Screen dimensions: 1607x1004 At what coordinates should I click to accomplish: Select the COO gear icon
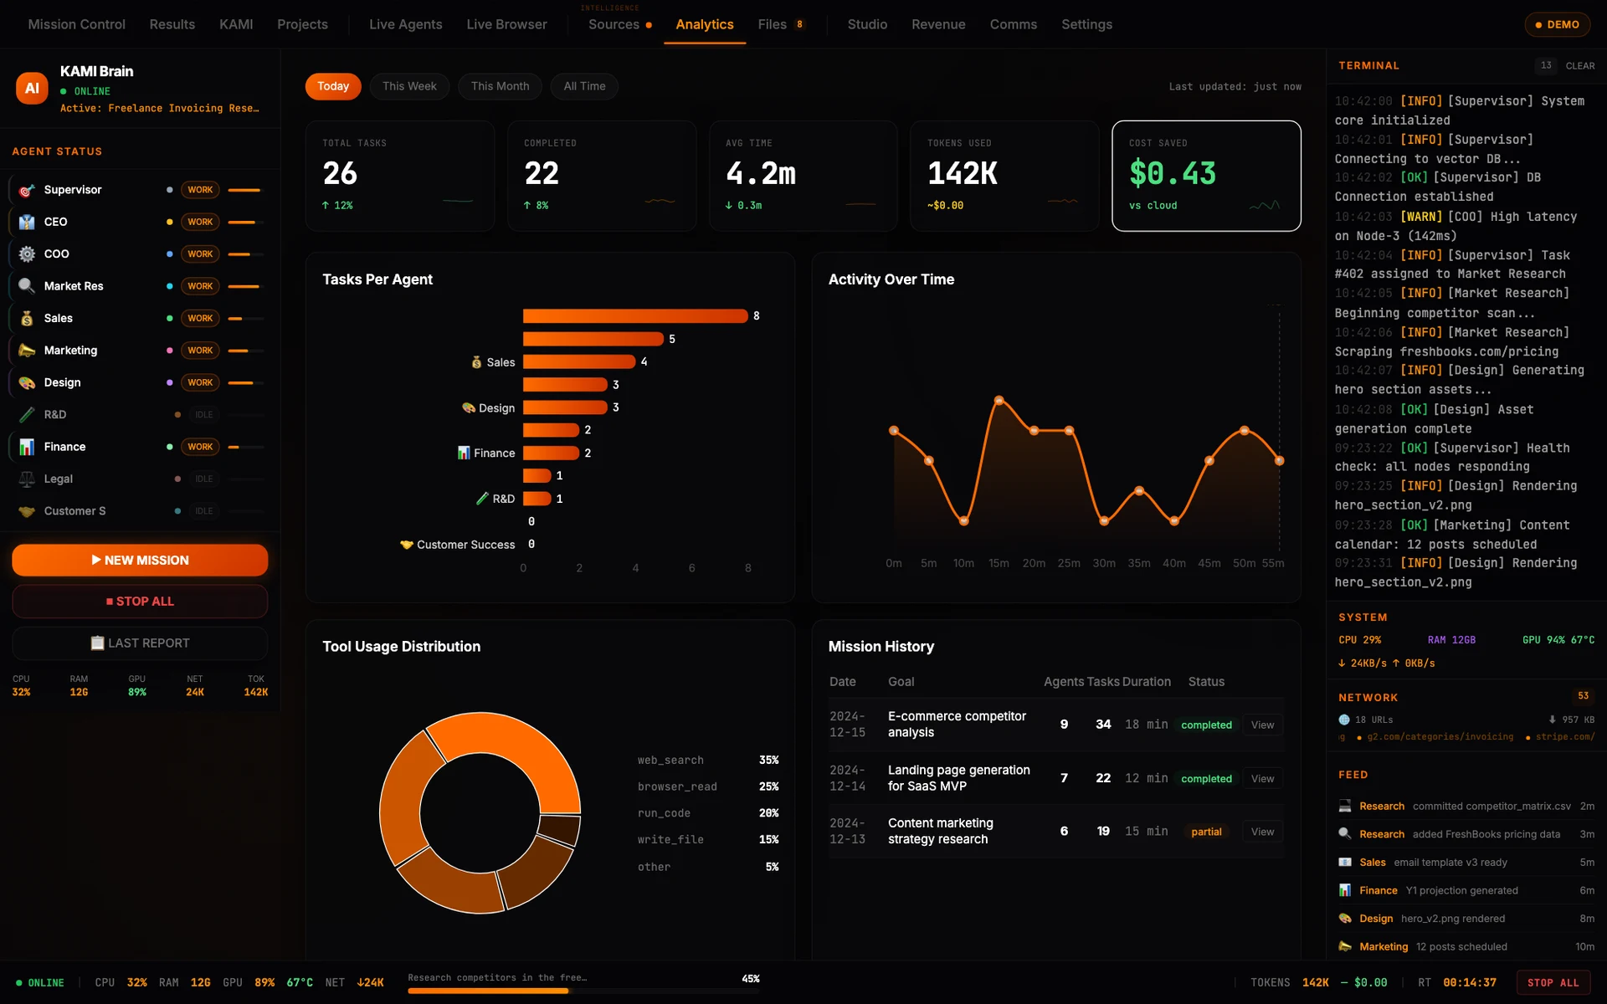tap(27, 254)
